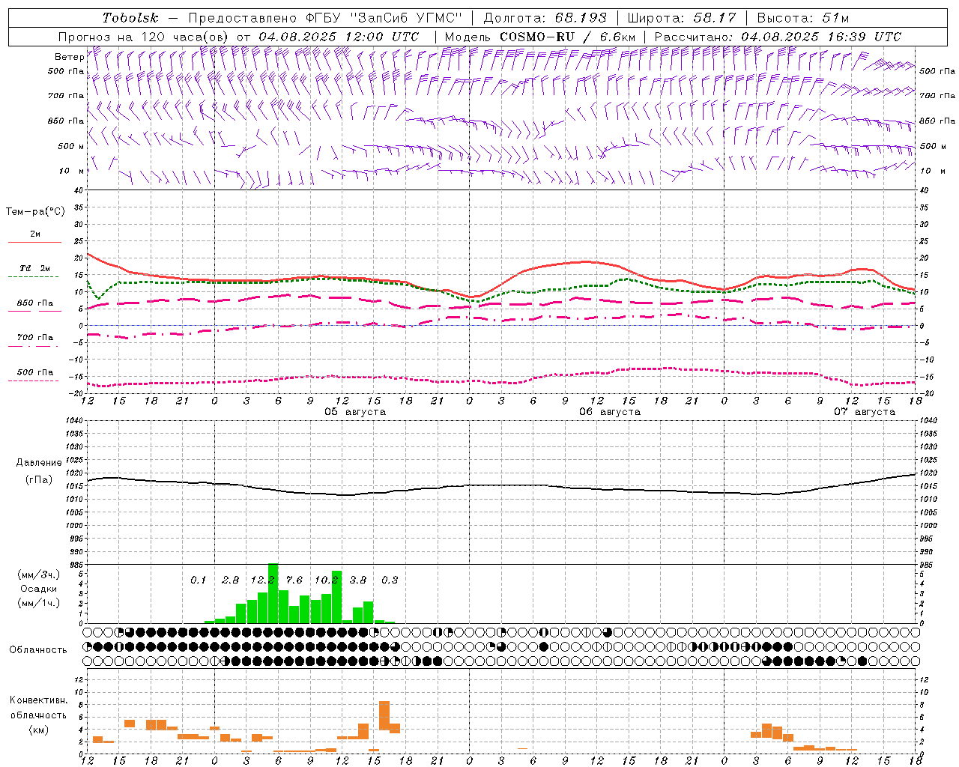
Task: Select the 0.3 precipitation total
Action: pyautogui.click(x=390, y=580)
